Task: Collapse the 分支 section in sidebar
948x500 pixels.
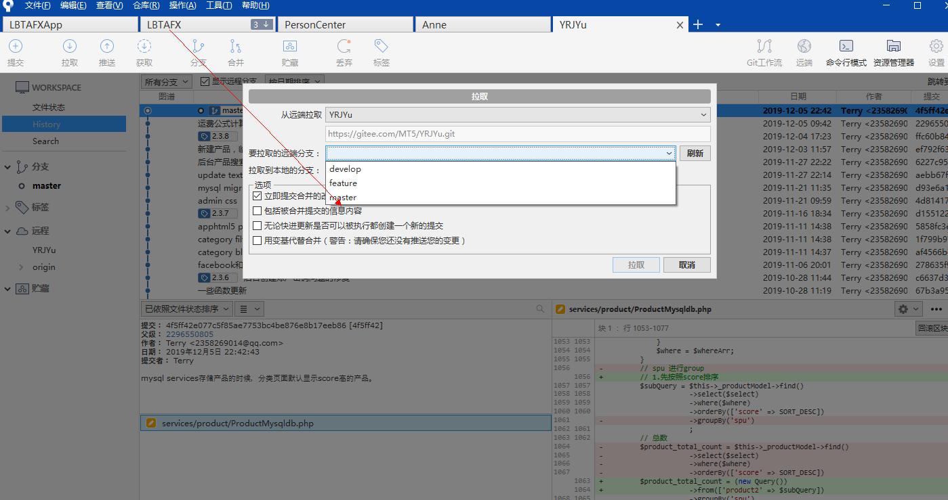Action: click(x=8, y=167)
